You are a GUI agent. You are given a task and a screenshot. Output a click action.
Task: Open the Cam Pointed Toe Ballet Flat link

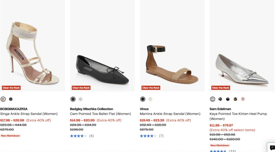100,114
